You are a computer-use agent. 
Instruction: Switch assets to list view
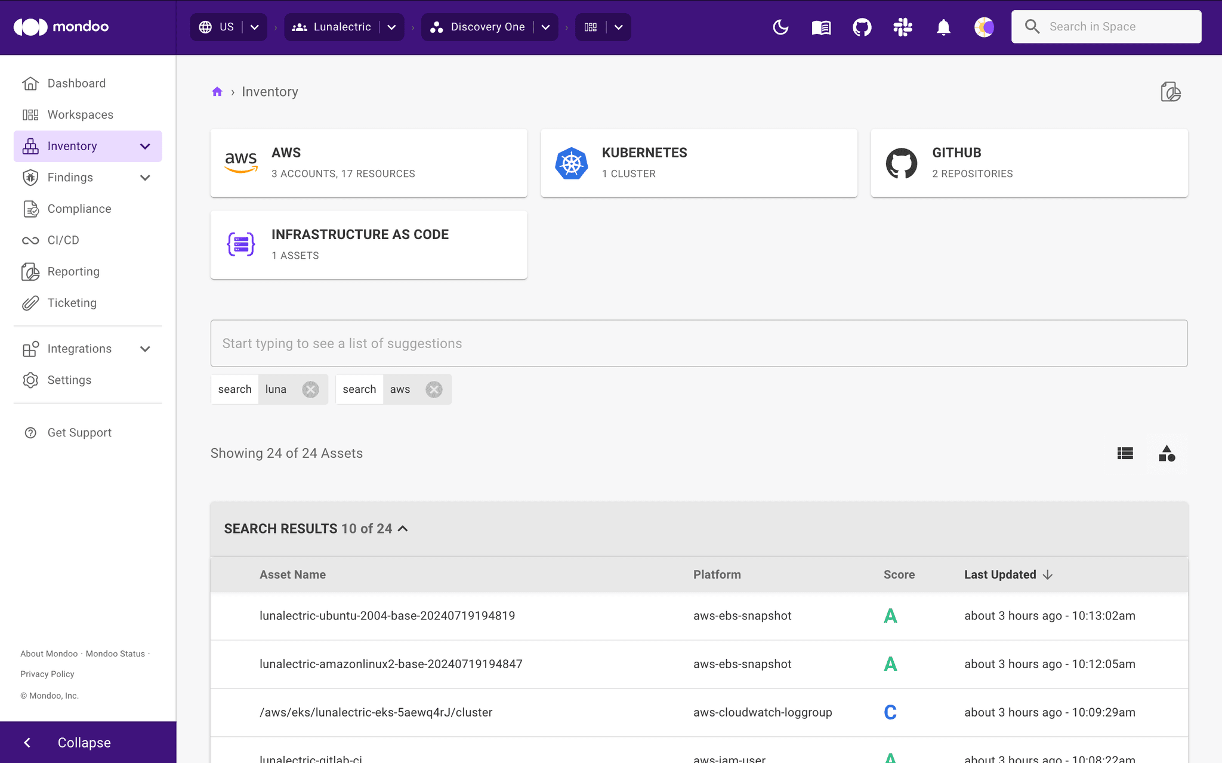(x=1125, y=454)
